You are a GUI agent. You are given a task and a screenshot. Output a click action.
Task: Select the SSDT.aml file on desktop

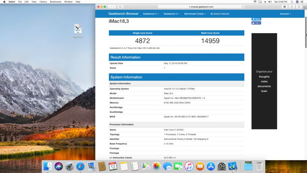78,30
